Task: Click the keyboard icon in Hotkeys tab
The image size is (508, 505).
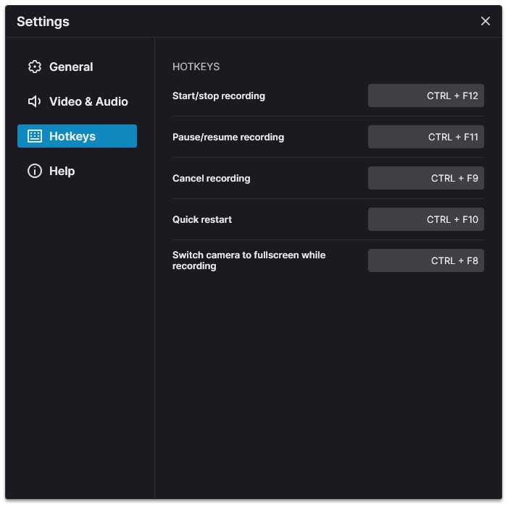Action: click(35, 136)
